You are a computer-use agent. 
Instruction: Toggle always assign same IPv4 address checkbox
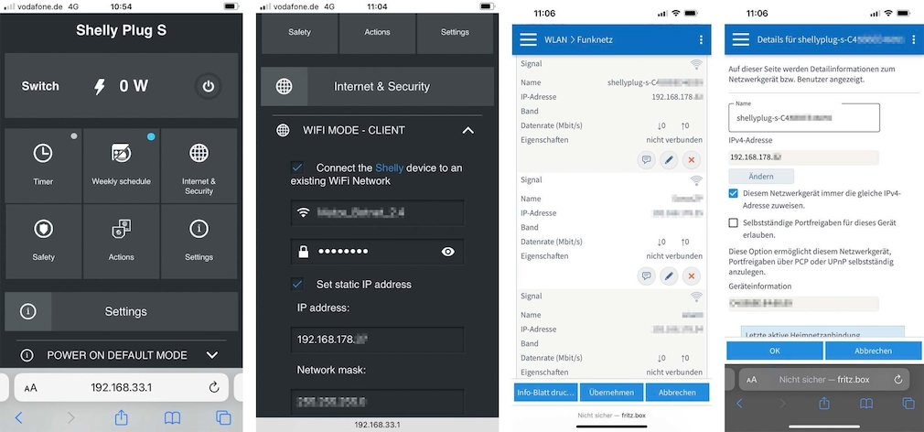tap(734, 194)
